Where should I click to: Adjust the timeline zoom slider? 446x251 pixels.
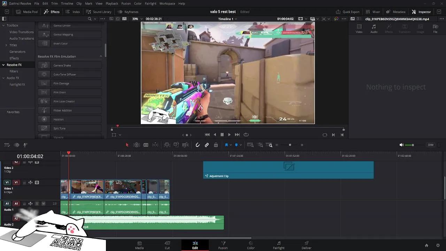[x=290, y=145]
